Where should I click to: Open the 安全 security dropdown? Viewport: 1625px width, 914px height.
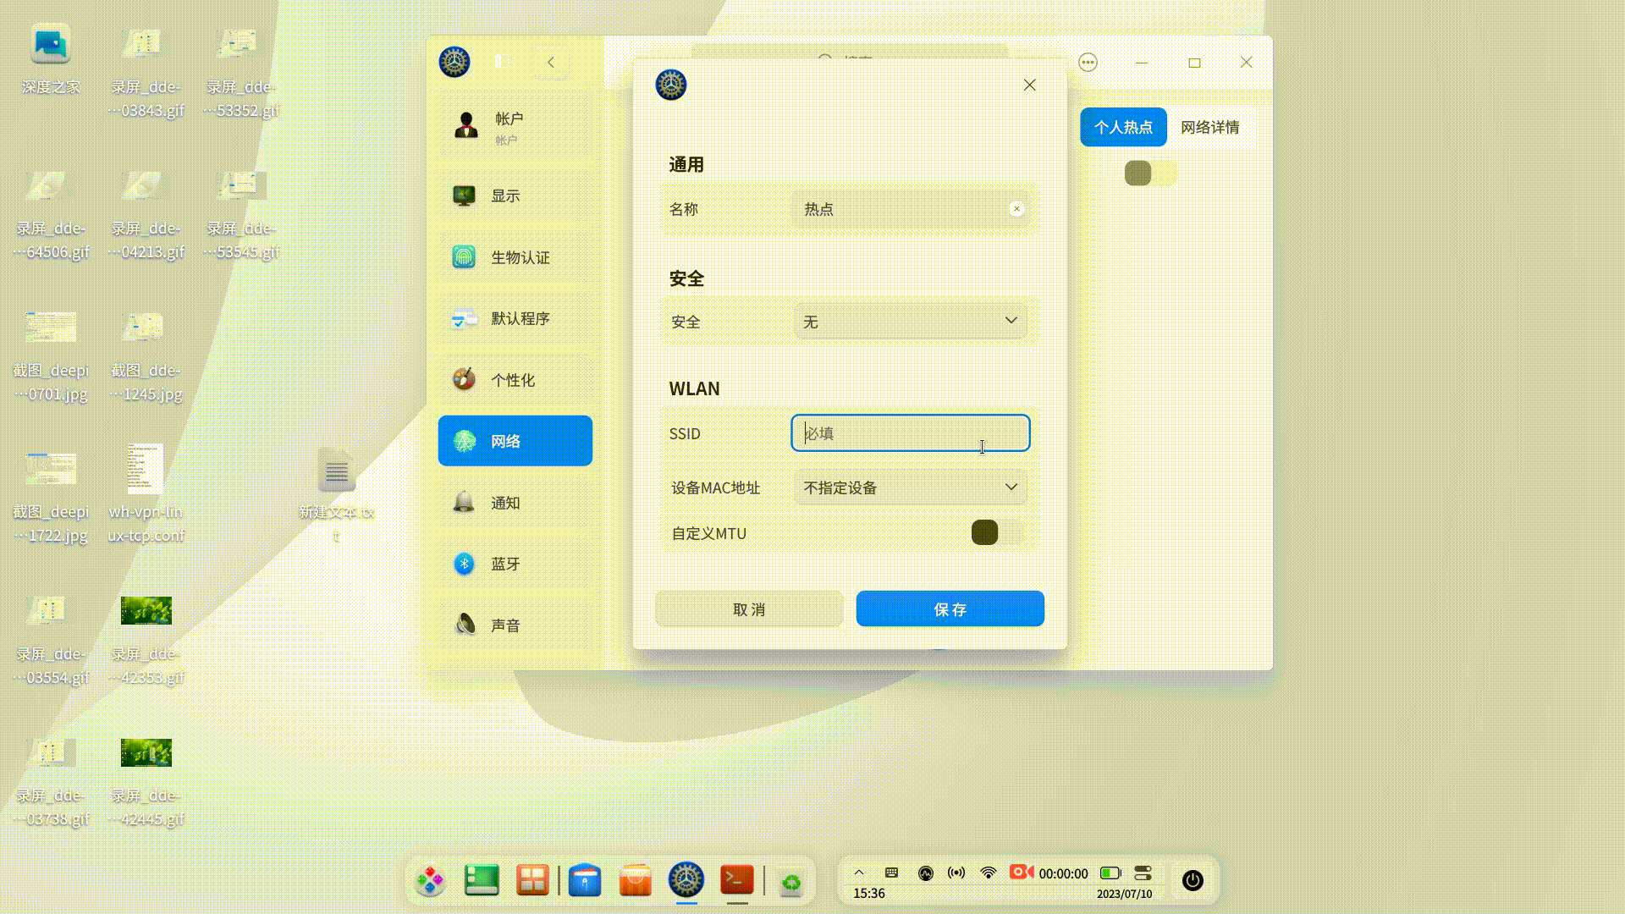(x=910, y=321)
